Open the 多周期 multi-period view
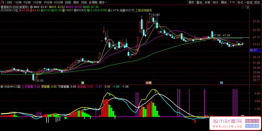This screenshot has width=262, height=131. [x=93, y=2]
